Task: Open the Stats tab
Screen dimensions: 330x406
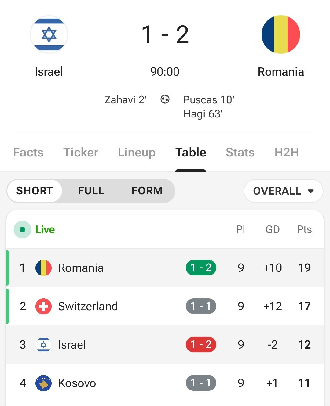Action: tap(240, 152)
